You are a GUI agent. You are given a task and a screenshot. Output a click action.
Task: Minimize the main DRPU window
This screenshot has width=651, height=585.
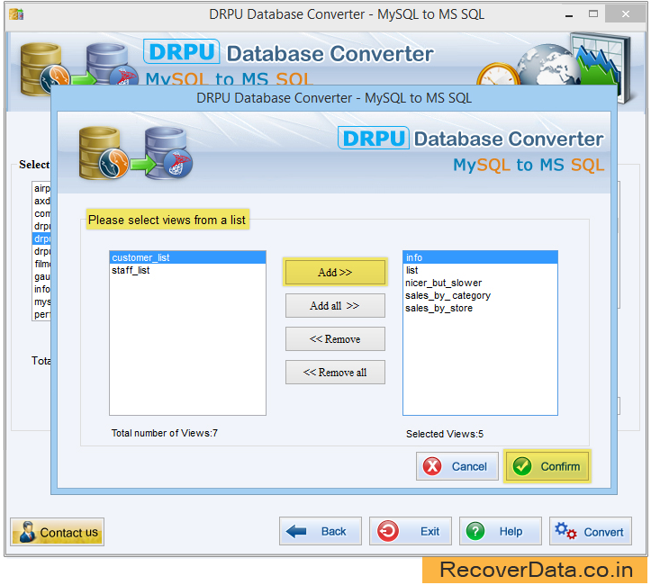tap(569, 14)
